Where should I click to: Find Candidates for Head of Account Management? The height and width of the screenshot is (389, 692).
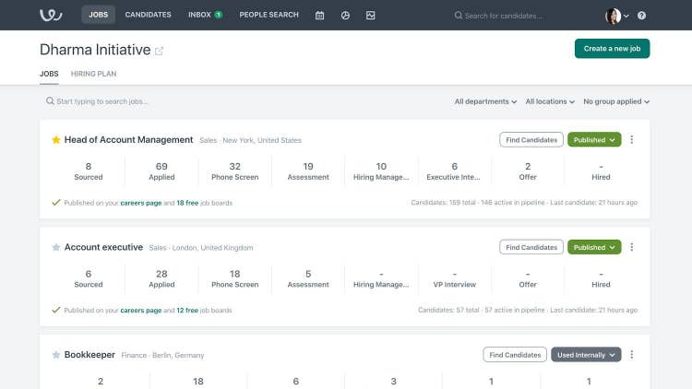pos(531,140)
